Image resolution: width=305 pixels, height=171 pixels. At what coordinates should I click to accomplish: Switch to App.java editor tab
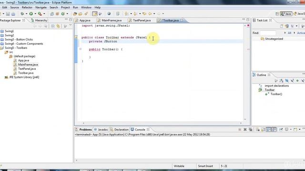[85, 20]
